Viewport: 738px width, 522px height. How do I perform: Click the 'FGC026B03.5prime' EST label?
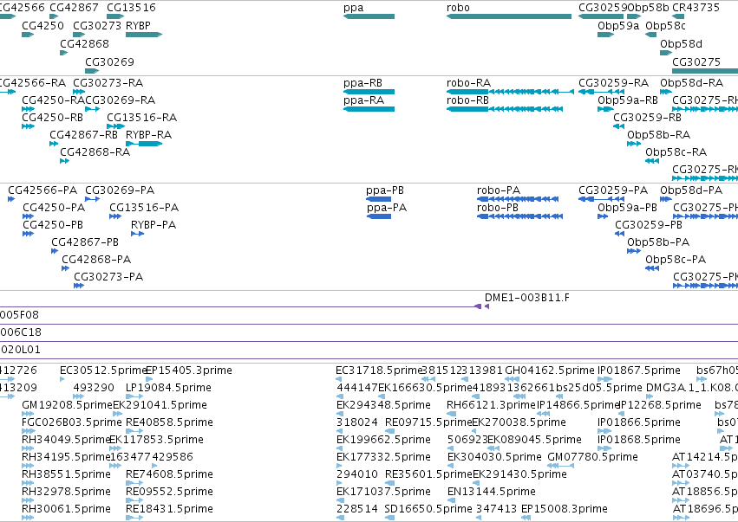coord(71,422)
